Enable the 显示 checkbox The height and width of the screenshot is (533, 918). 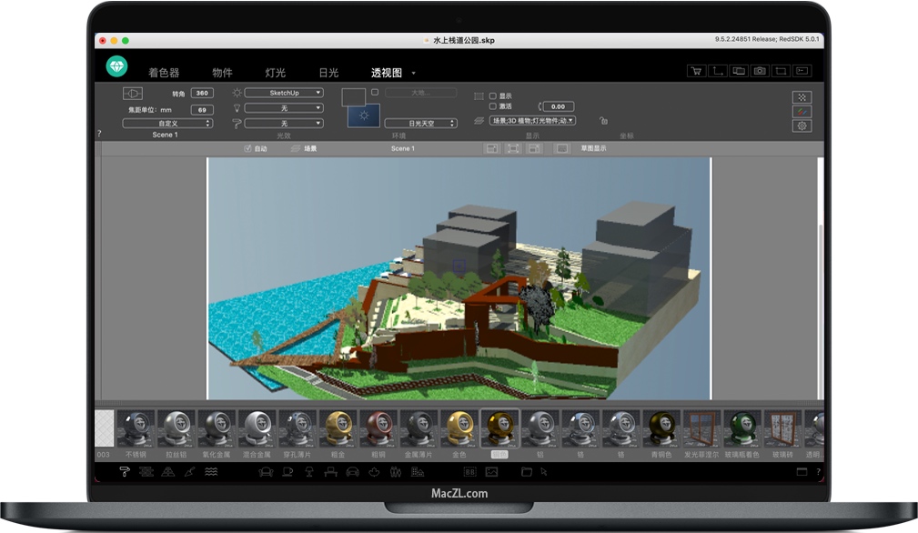click(493, 96)
